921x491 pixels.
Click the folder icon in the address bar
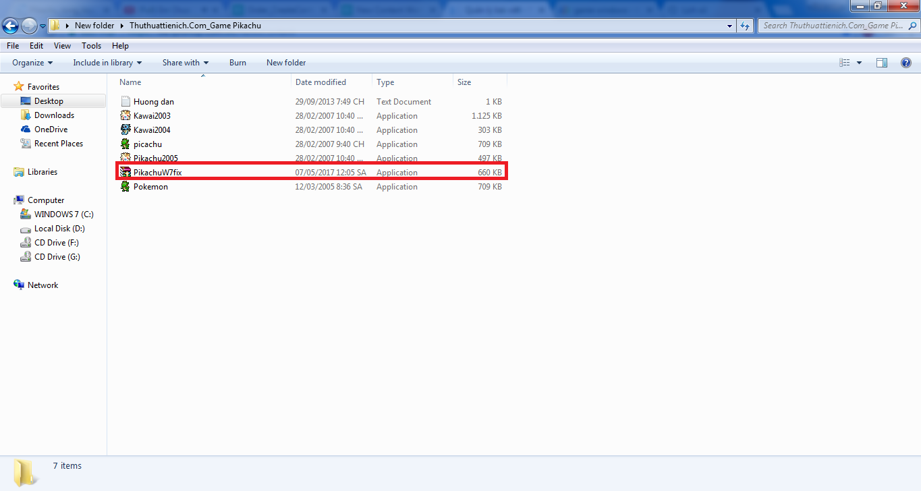[55, 26]
